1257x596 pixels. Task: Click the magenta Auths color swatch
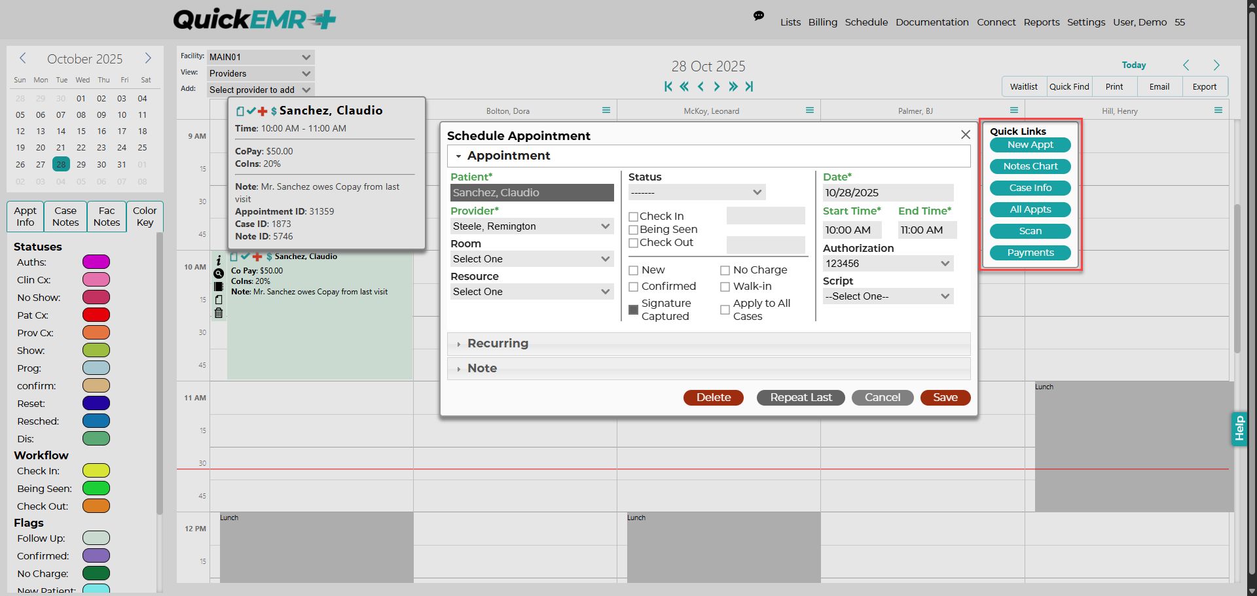pyautogui.click(x=96, y=262)
